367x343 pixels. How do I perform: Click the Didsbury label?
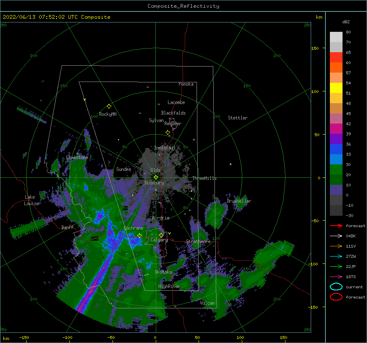click(154, 183)
